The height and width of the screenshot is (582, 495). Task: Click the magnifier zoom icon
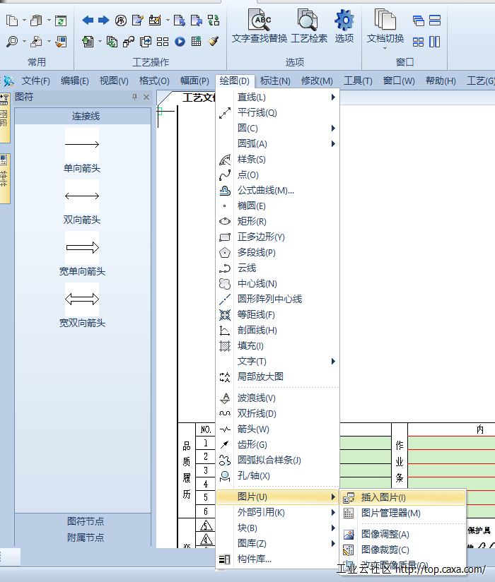[12, 41]
